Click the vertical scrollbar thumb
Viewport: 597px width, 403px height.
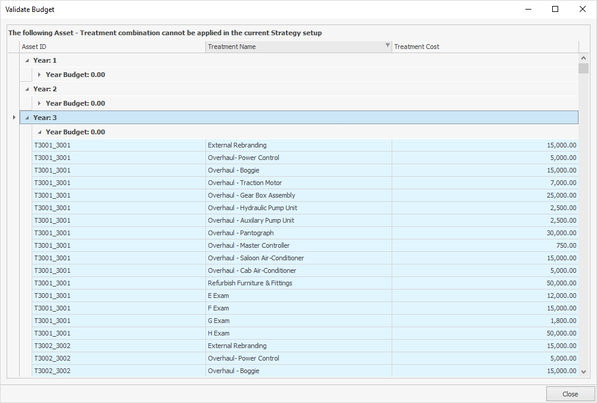coord(583,68)
